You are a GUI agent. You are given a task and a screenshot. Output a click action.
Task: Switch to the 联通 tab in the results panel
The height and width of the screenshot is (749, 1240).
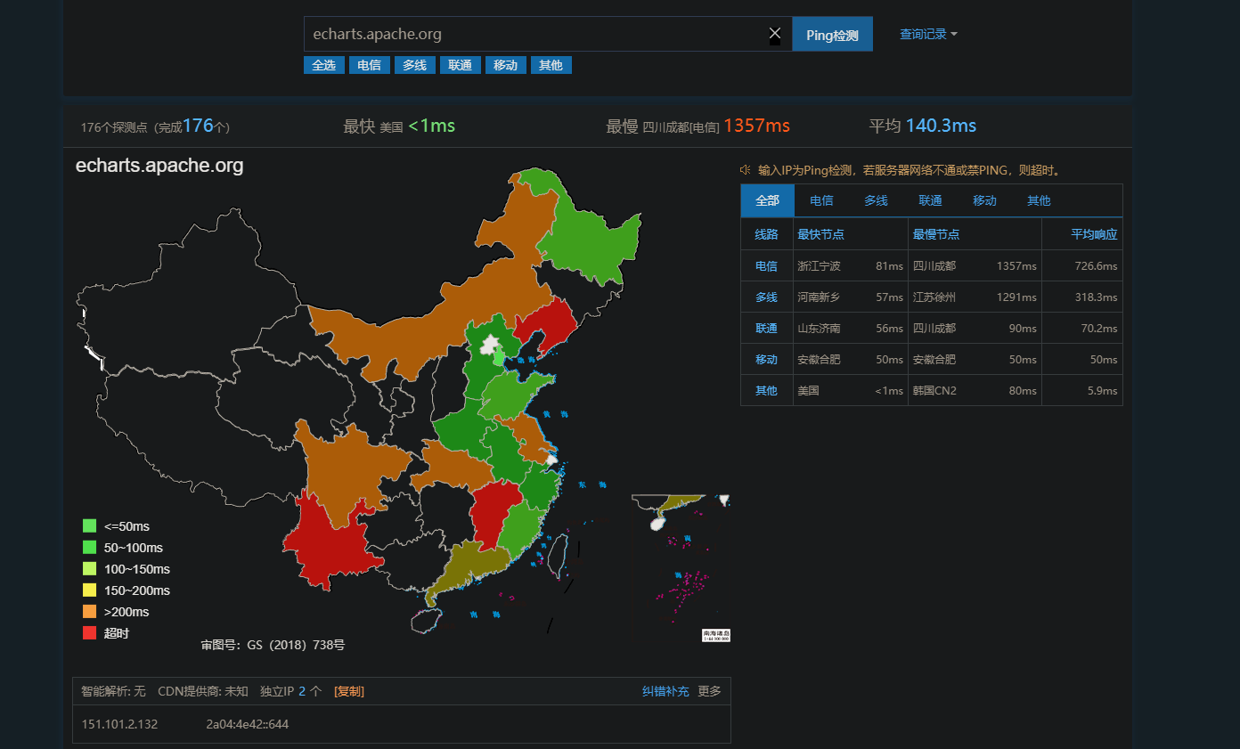click(x=930, y=200)
